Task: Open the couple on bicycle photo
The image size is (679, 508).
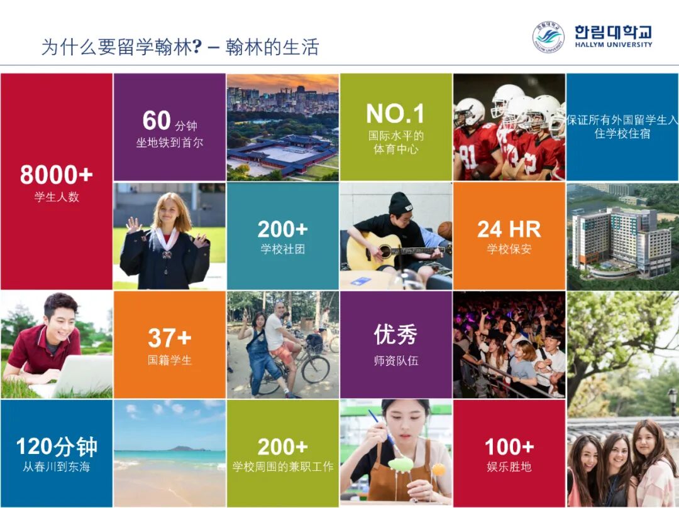Action: (283, 345)
